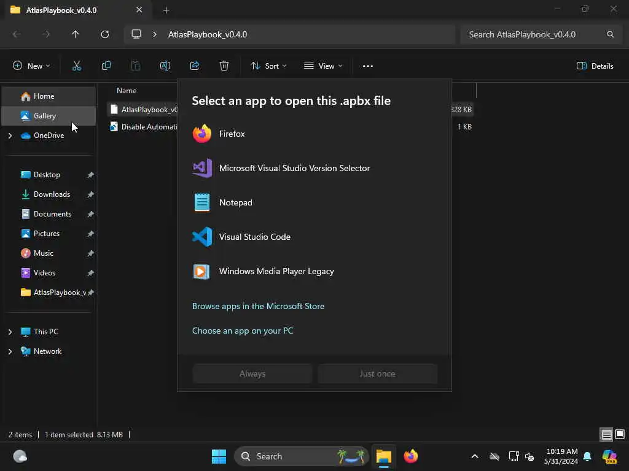Close the AtlasPlaybook_v0.4.0 tab
Screen dimensions: 629x471
point(139,10)
